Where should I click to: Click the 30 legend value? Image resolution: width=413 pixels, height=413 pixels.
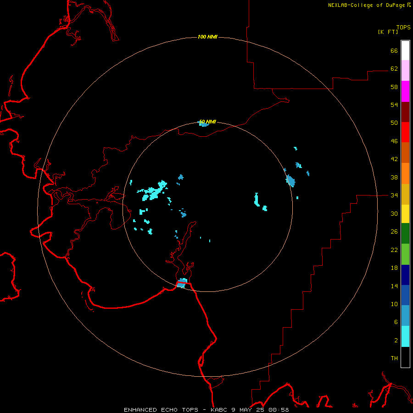pyautogui.click(x=394, y=213)
